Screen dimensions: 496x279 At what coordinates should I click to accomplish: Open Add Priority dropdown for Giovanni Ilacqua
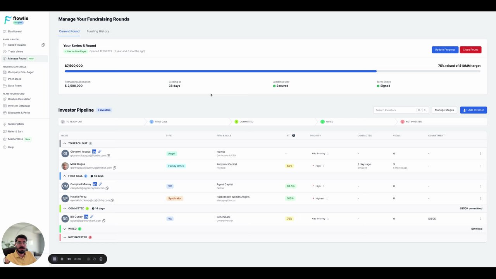point(320,153)
